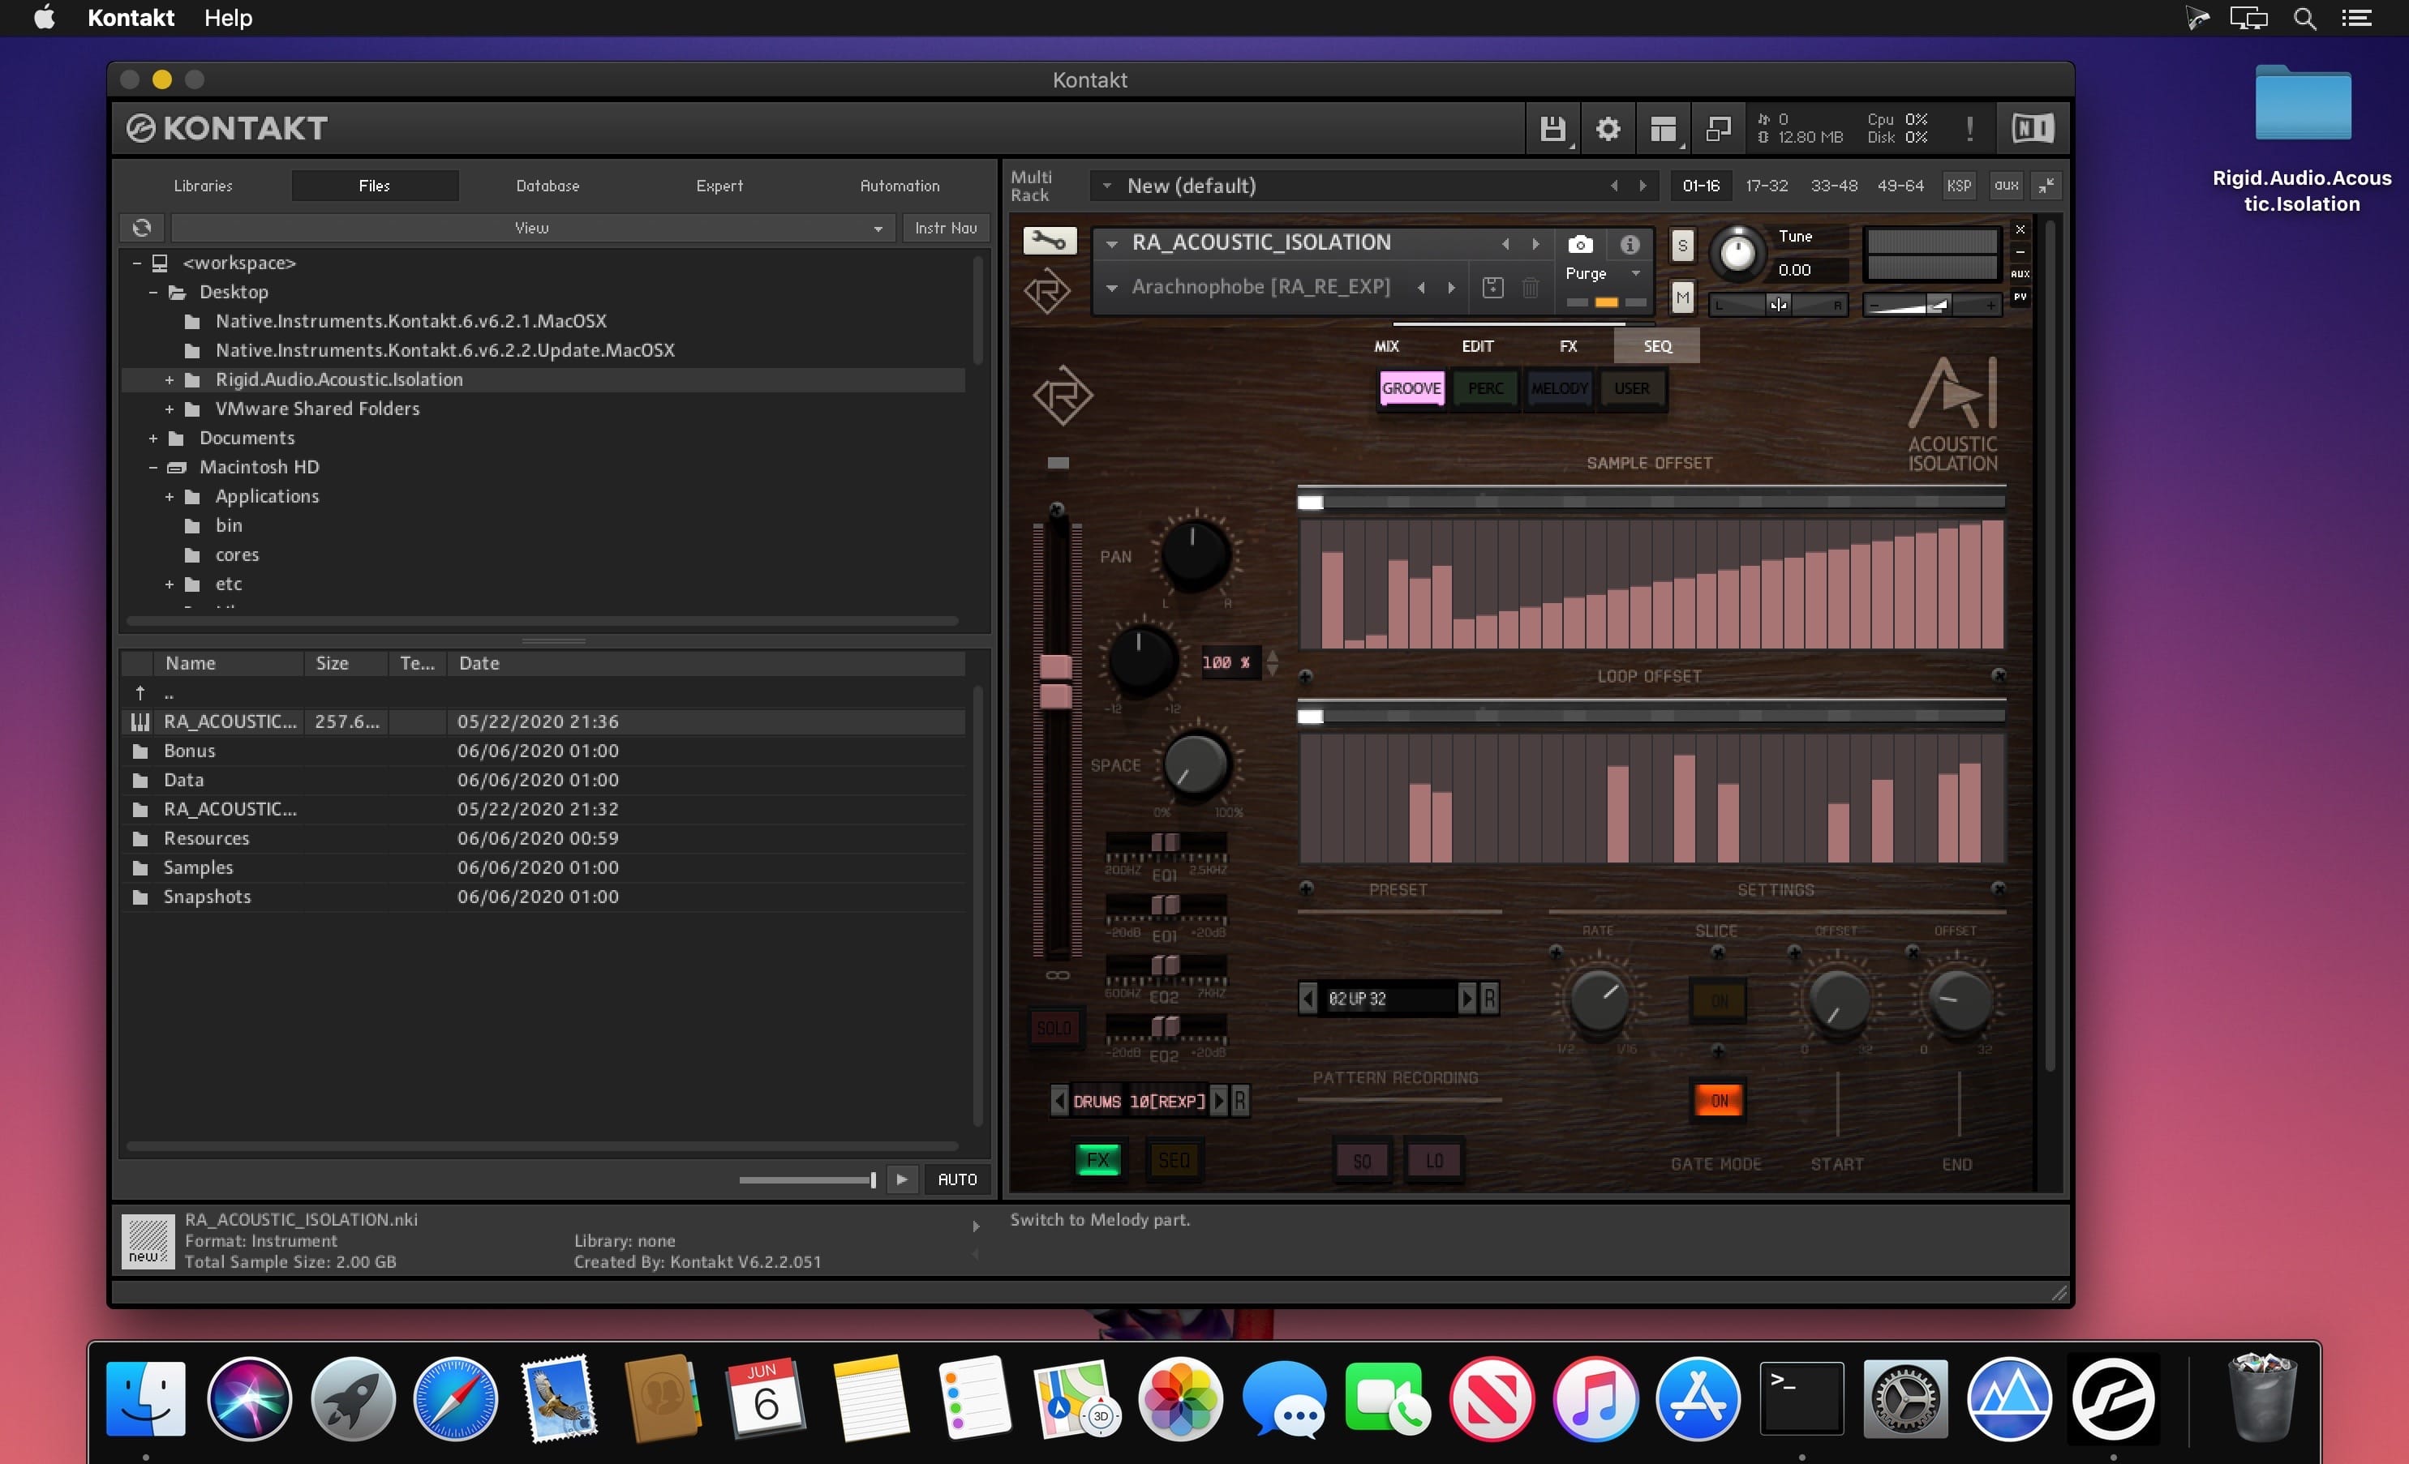Open the multi rack New (default) dropdown
Viewport: 2409px width, 1464px height.
point(1372,185)
